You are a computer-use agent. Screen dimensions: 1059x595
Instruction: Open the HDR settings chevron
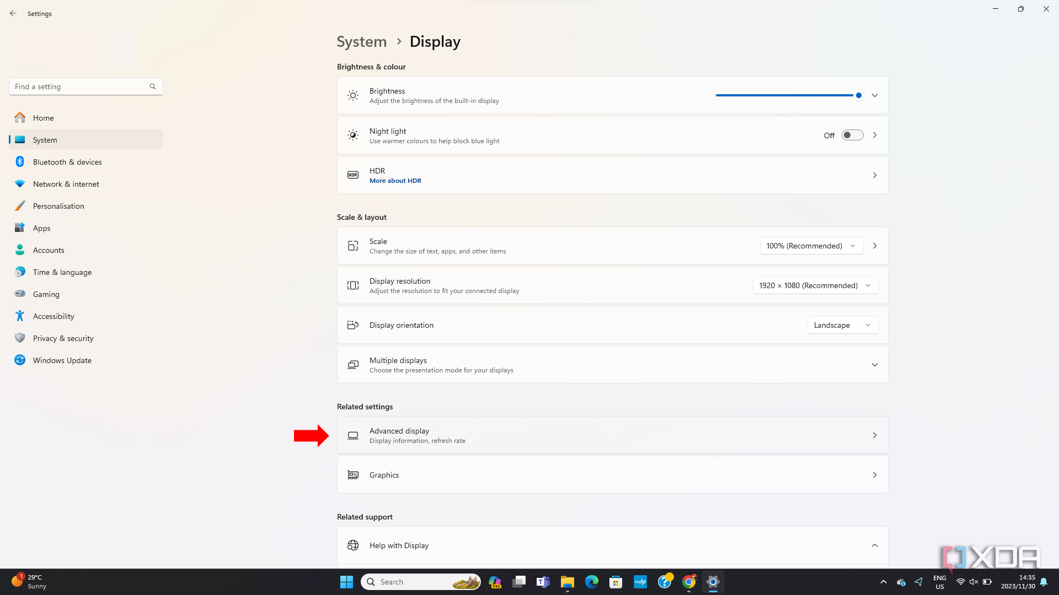pos(875,175)
